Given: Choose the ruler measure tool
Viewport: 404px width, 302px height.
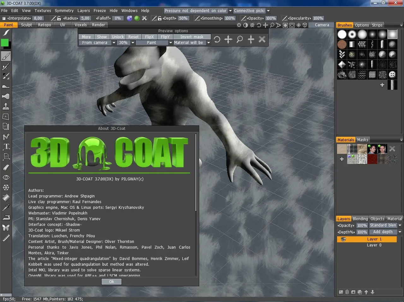Looking at the screenshot, I should [6, 238].
